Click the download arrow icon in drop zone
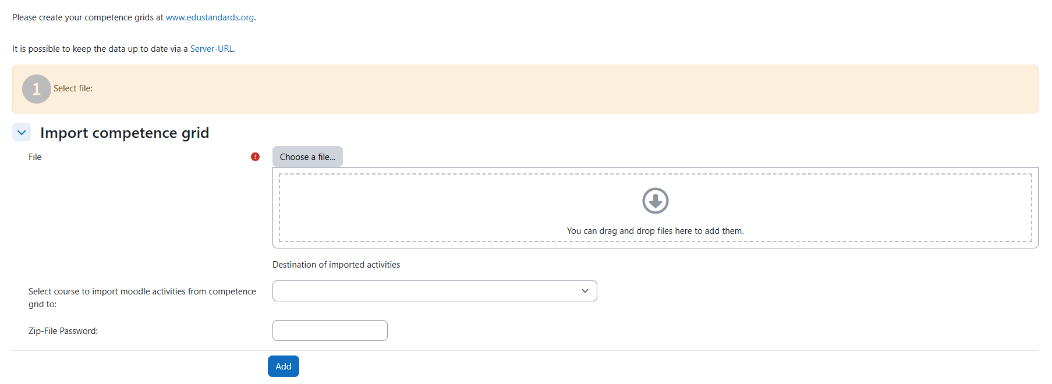 coord(655,201)
